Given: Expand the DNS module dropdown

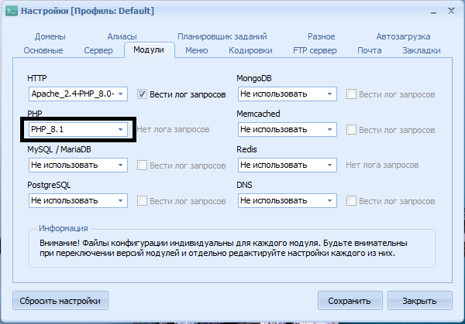Looking at the screenshot, I should 329,201.
